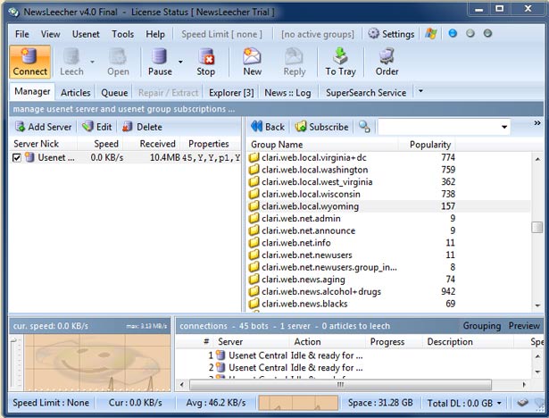549x418 pixels.
Task: Click the group search input field
Action: [x=439, y=127]
